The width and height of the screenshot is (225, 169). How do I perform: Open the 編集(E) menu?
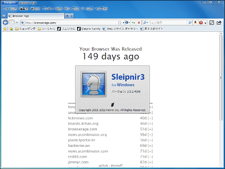(24, 9)
